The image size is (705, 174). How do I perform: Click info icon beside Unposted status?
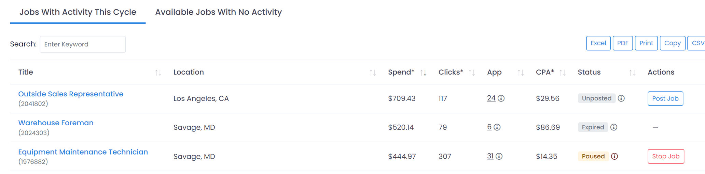click(x=621, y=98)
